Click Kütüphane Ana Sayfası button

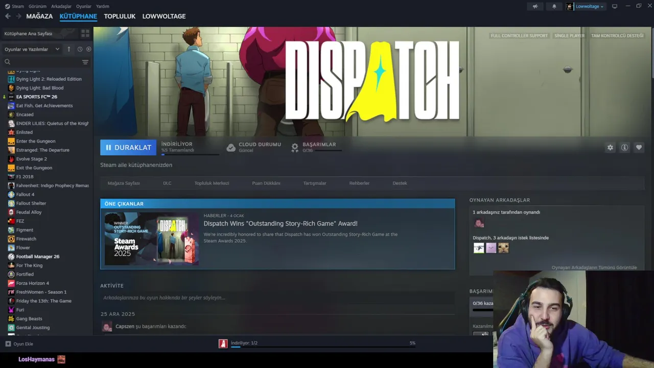tap(40, 33)
